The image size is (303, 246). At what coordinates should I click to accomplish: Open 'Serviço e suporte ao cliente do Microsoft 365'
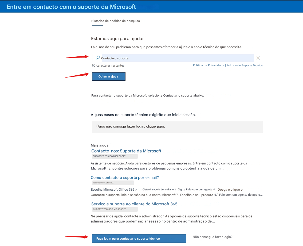click(134, 204)
